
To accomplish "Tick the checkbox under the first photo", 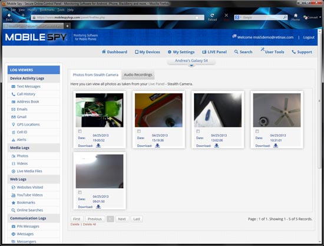I will (x=80, y=131).
